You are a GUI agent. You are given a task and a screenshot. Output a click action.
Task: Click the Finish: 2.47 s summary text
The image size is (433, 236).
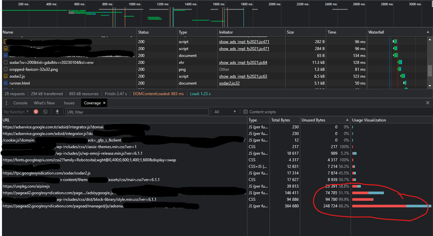pos(116,94)
